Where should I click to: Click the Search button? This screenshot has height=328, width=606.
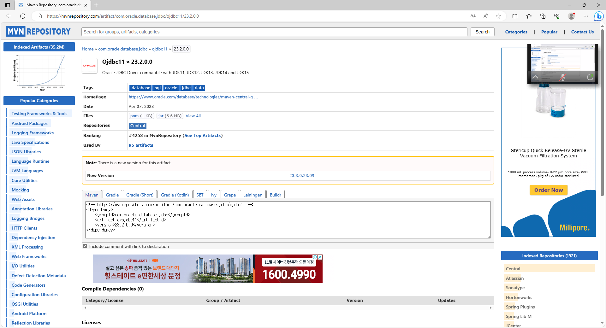pyautogui.click(x=482, y=32)
